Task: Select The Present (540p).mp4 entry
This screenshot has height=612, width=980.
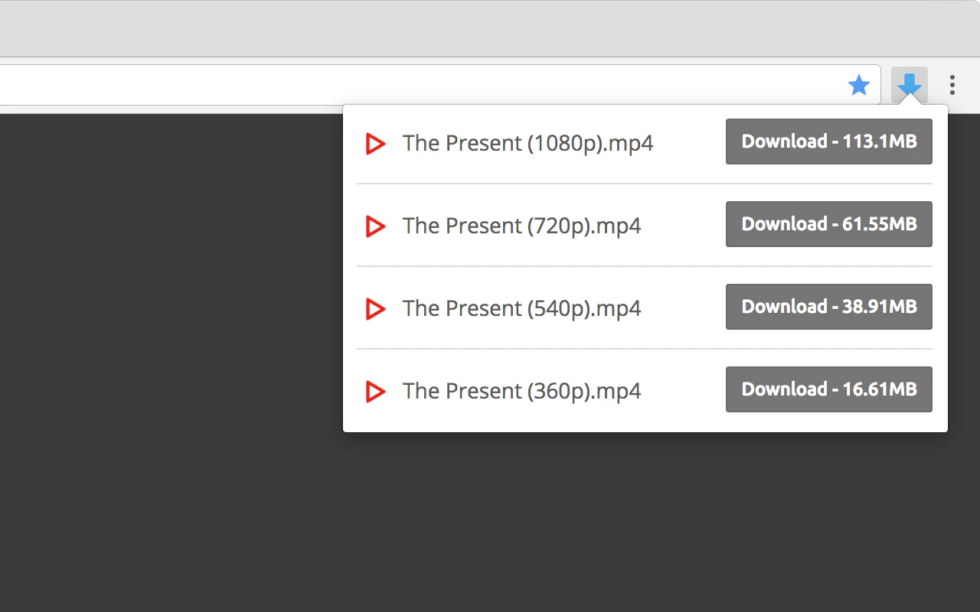Action: pos(522,308)
